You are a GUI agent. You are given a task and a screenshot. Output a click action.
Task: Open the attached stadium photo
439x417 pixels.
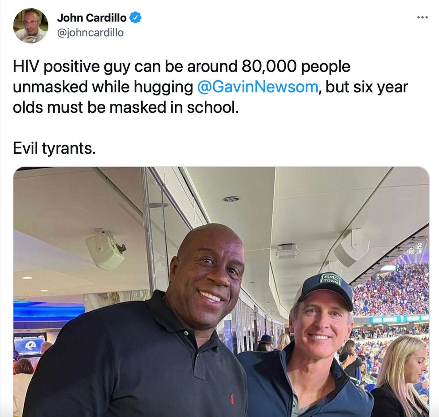(x=221, y=292)
